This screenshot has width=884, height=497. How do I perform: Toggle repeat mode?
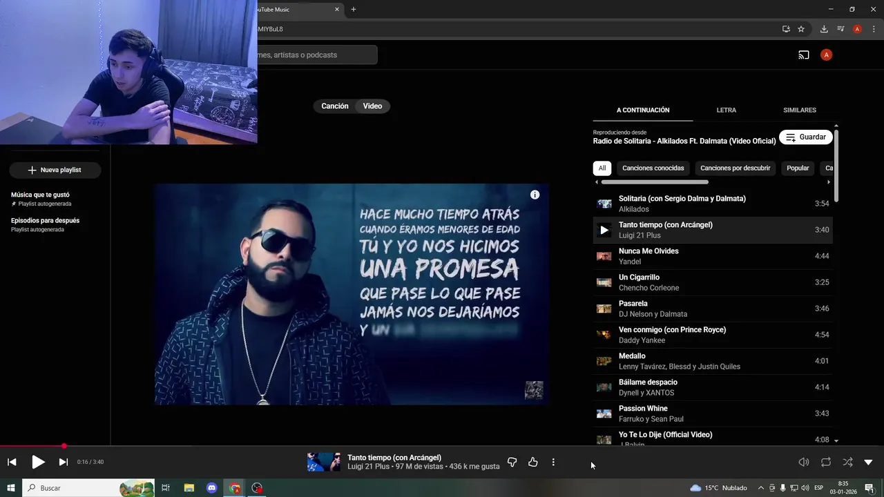click(826, 462)
